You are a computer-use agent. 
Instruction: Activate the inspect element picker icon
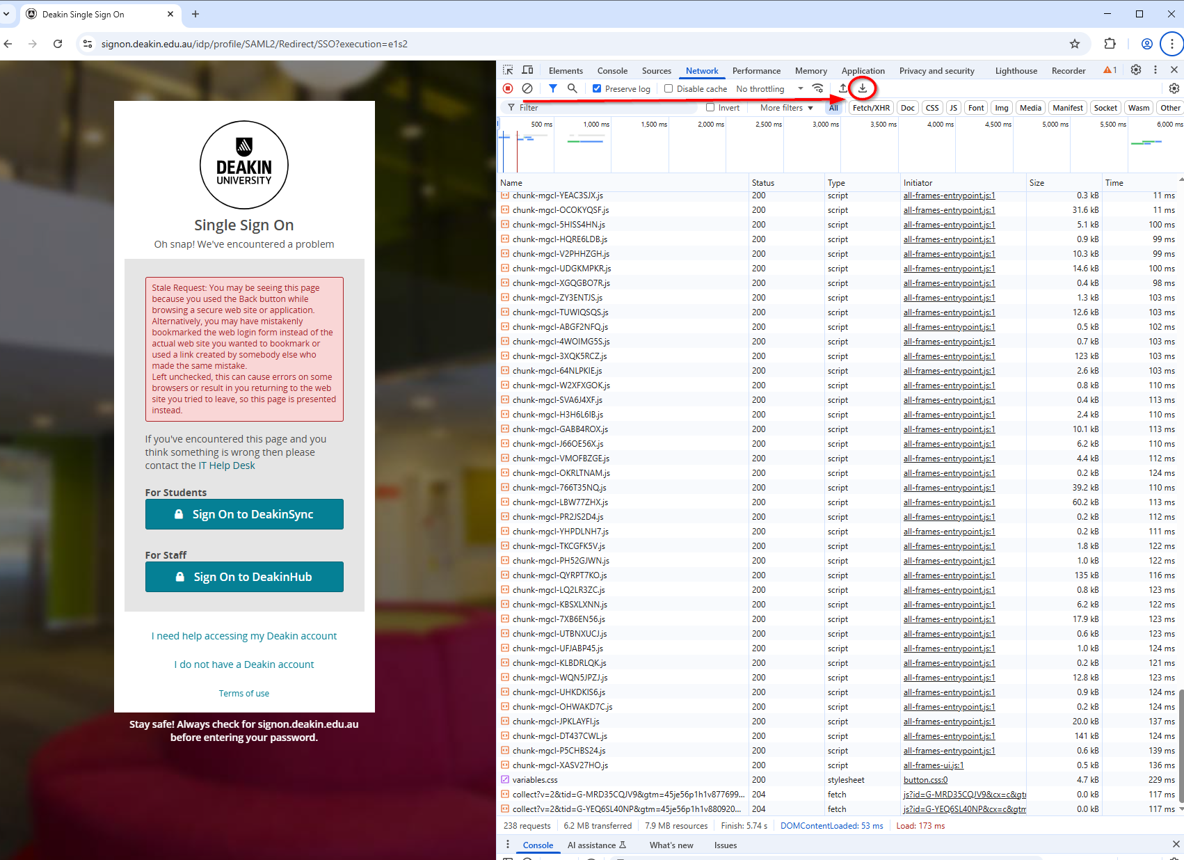tap(508, 70)
